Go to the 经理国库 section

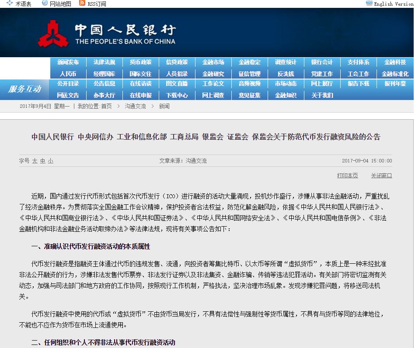point(104,74)
